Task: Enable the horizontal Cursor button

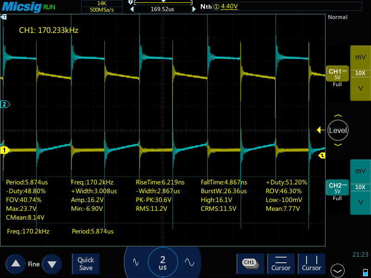Action: pos(281,264)
